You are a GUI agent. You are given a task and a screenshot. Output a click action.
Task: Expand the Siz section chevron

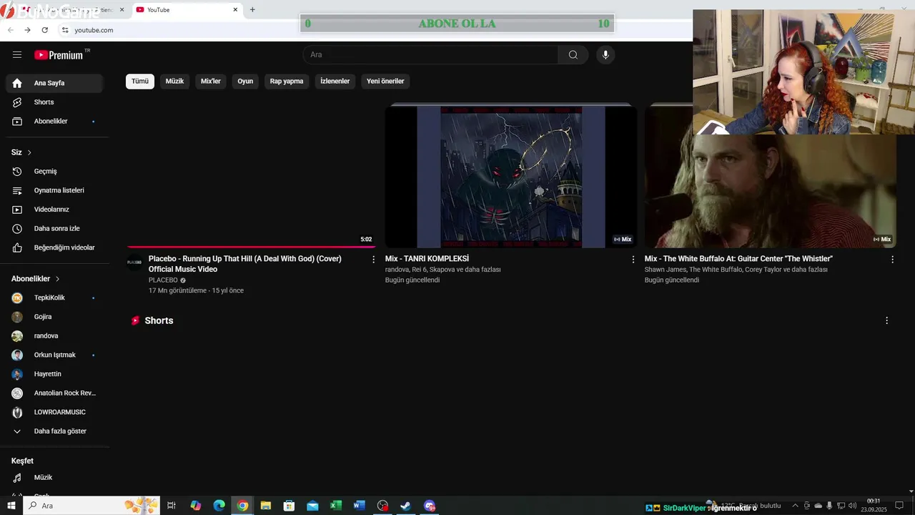pos(29,152)
